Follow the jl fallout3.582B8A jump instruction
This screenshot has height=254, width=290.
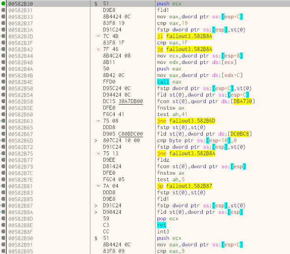click(x=184, y=36)
